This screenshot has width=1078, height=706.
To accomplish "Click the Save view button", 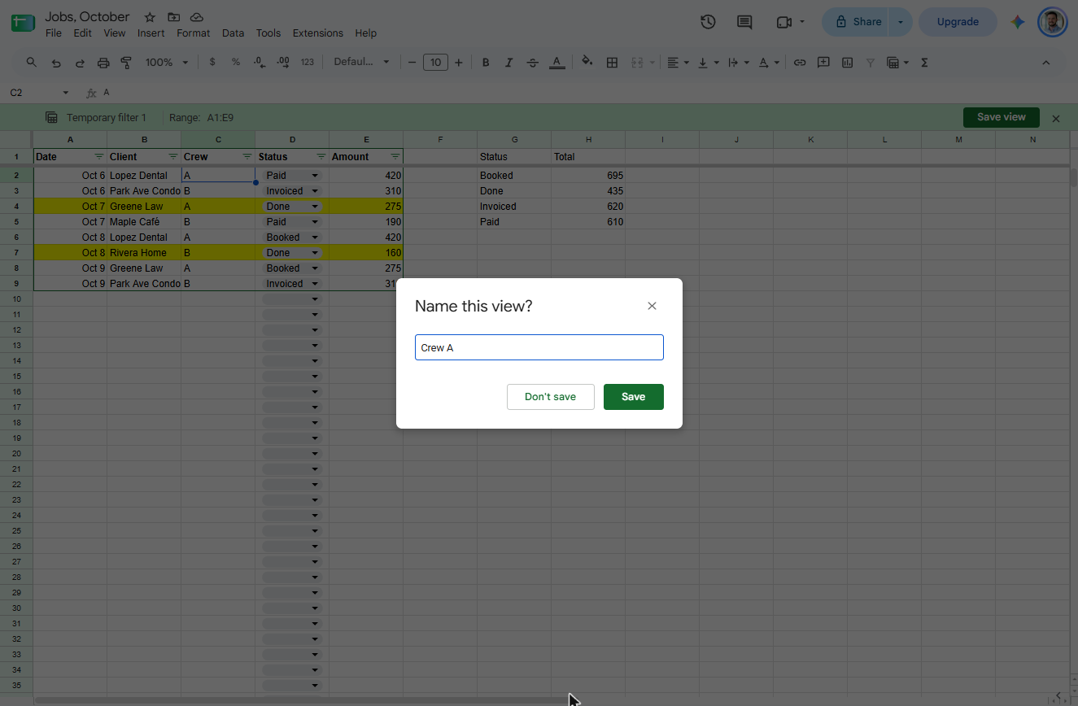I will (x=1001, y=117).
